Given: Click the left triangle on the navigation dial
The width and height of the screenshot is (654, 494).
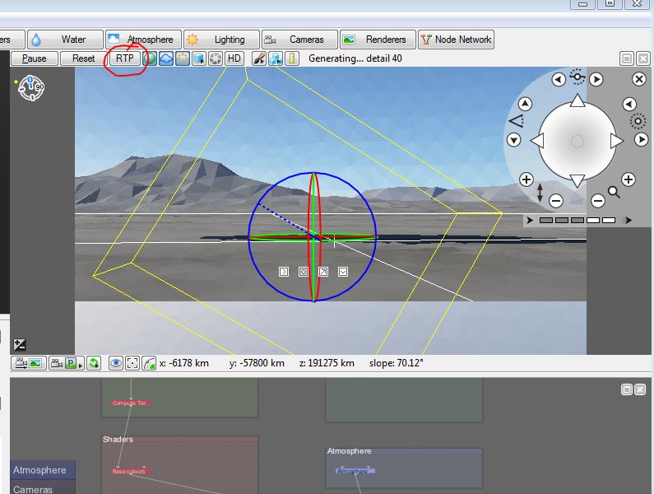Looking at the screenshot, I should click(x=537, y=141).
